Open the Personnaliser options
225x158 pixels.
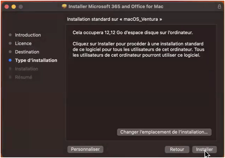click(85, 149)
